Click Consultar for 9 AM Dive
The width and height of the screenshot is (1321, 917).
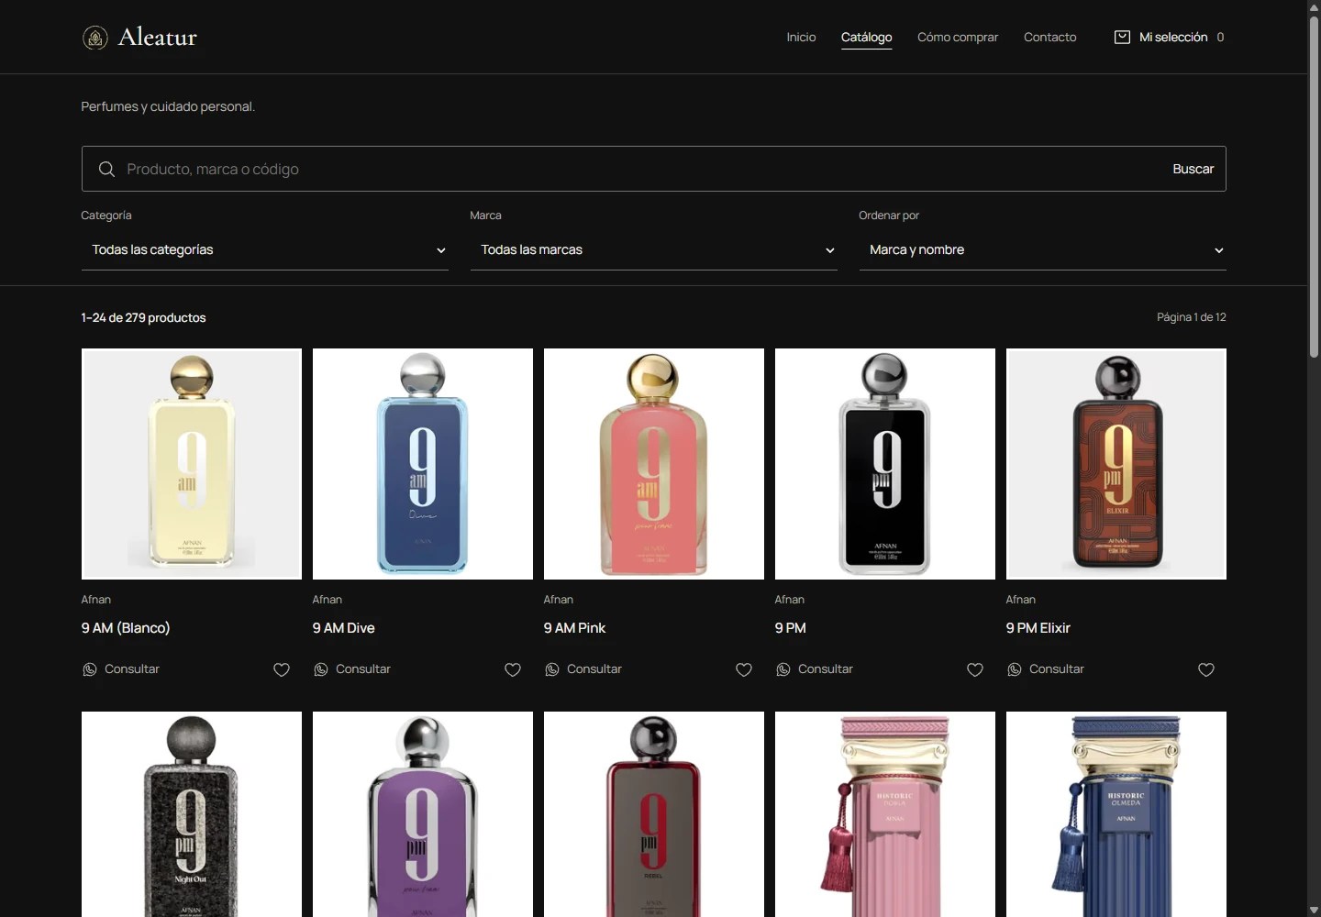(x=352, y=669)
